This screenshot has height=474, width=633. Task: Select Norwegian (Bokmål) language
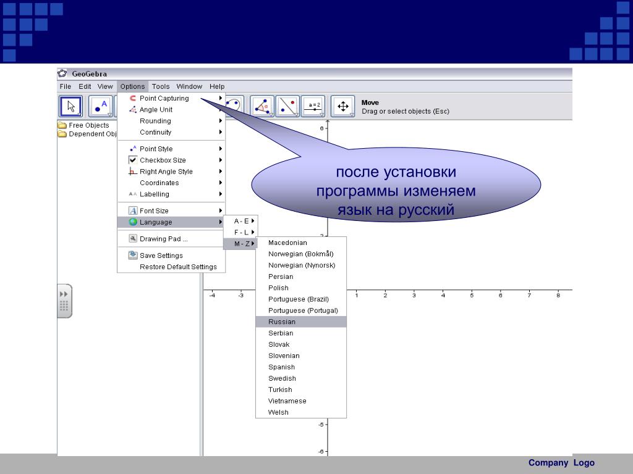(301, 254)
